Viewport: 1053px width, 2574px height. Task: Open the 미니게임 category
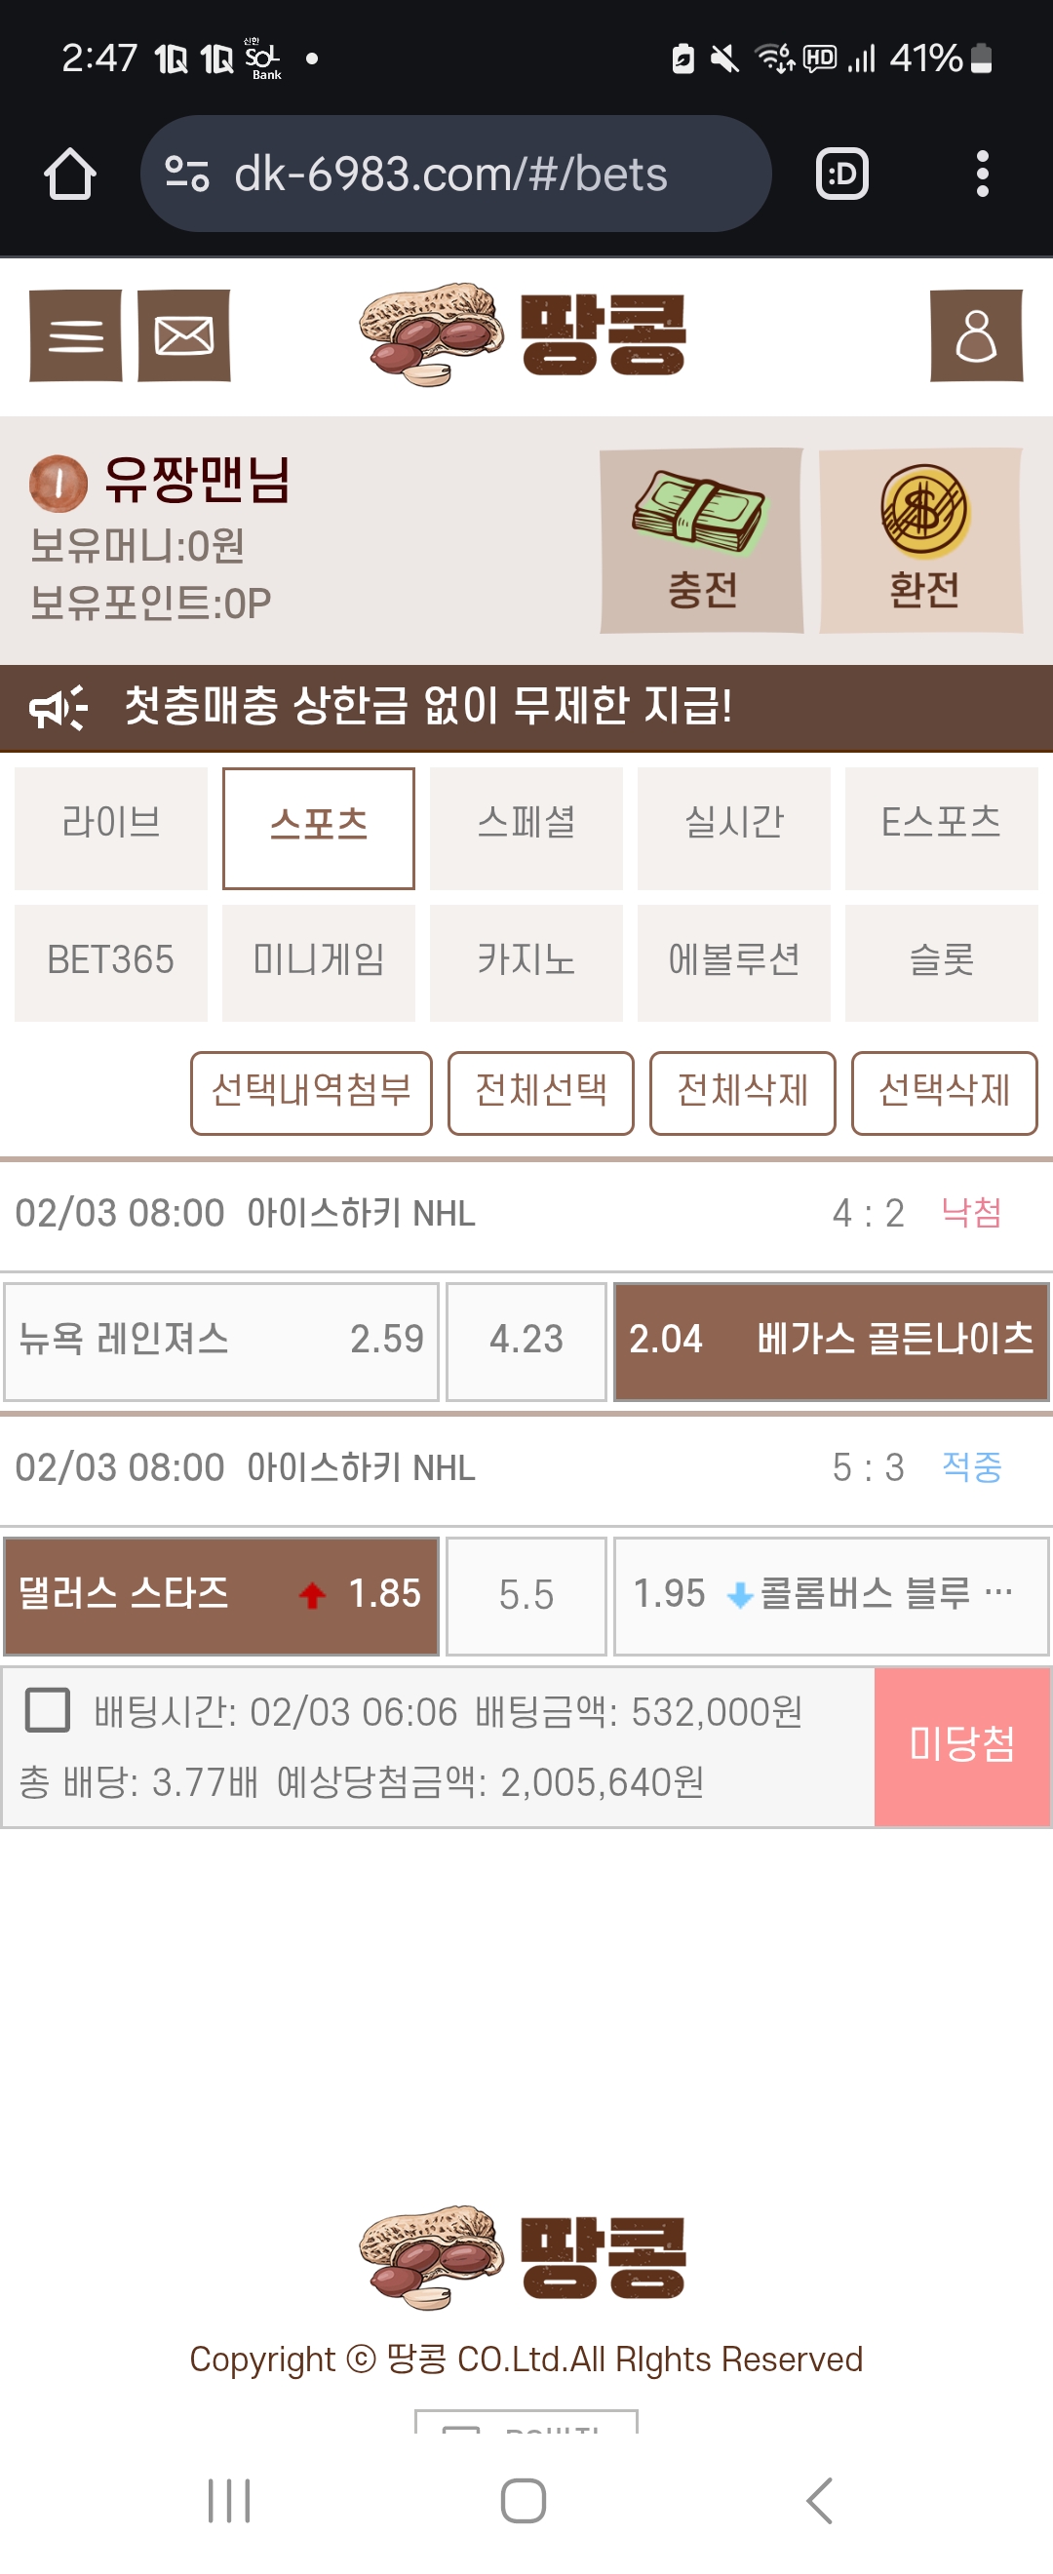click(x=319, y=961)
